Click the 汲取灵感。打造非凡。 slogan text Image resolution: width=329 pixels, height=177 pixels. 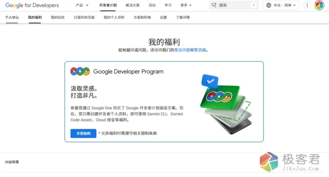84,92
